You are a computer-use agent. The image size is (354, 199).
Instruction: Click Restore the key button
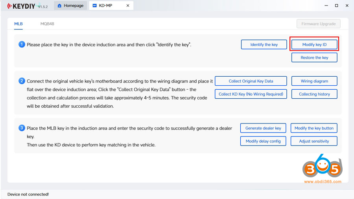[x=314, y=57]
